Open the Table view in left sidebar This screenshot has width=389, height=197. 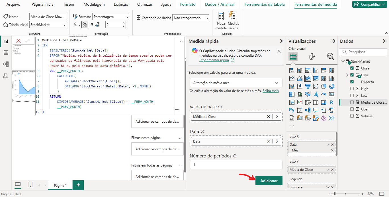click(x=6, y=53)
